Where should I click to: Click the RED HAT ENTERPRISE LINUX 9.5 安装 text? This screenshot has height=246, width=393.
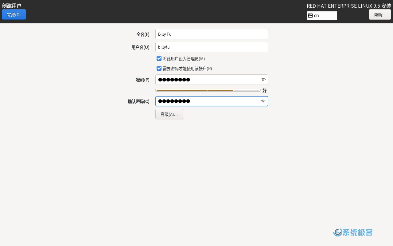pos(349,6)
